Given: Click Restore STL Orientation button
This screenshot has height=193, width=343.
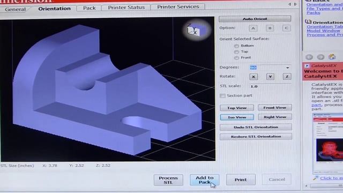Looking at the screenshot, I should pyautogui.click(x=256, y=137).
